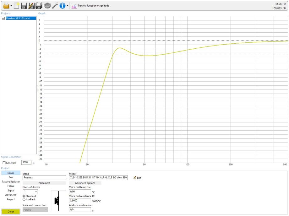Open the Passive Radiator tab
Image resolution: width=289 pixels, height=216 pixels.
(11, 182)
